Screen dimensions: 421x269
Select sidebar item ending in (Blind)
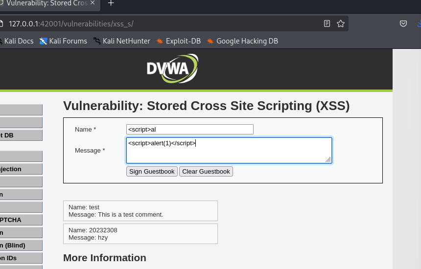[21, 245]
